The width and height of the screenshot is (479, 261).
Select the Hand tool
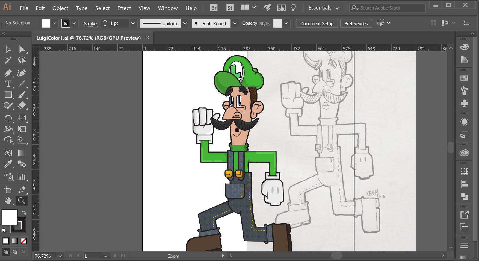(x=8, y=201)
